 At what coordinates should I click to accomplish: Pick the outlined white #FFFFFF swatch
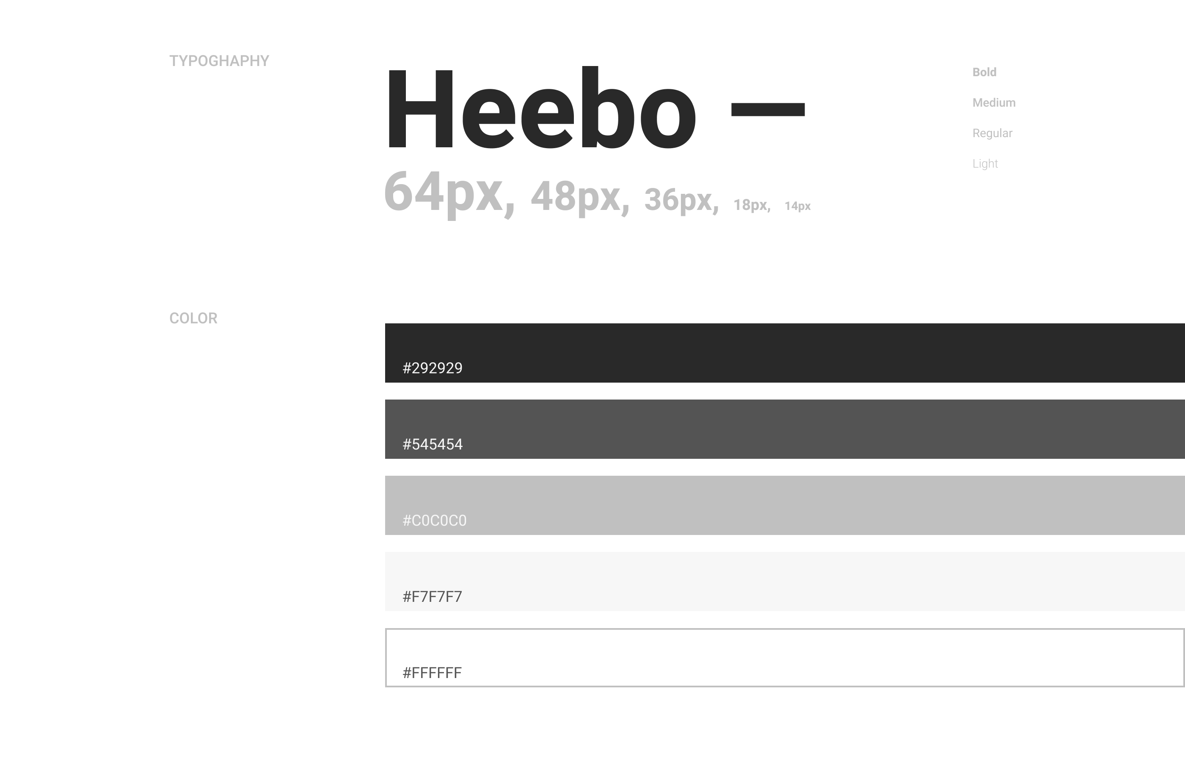pyautogui.click(x=785, y=657)
